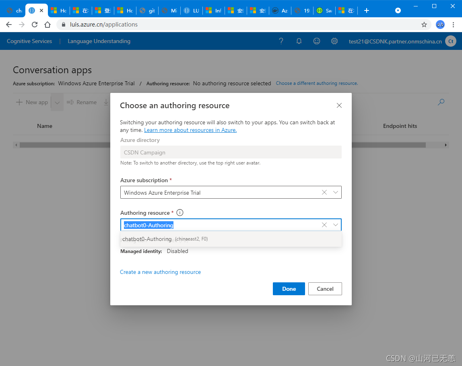Viewport: 462px width, 366px height.
Task: Open the browser home page
Action: tap(47, 25)
